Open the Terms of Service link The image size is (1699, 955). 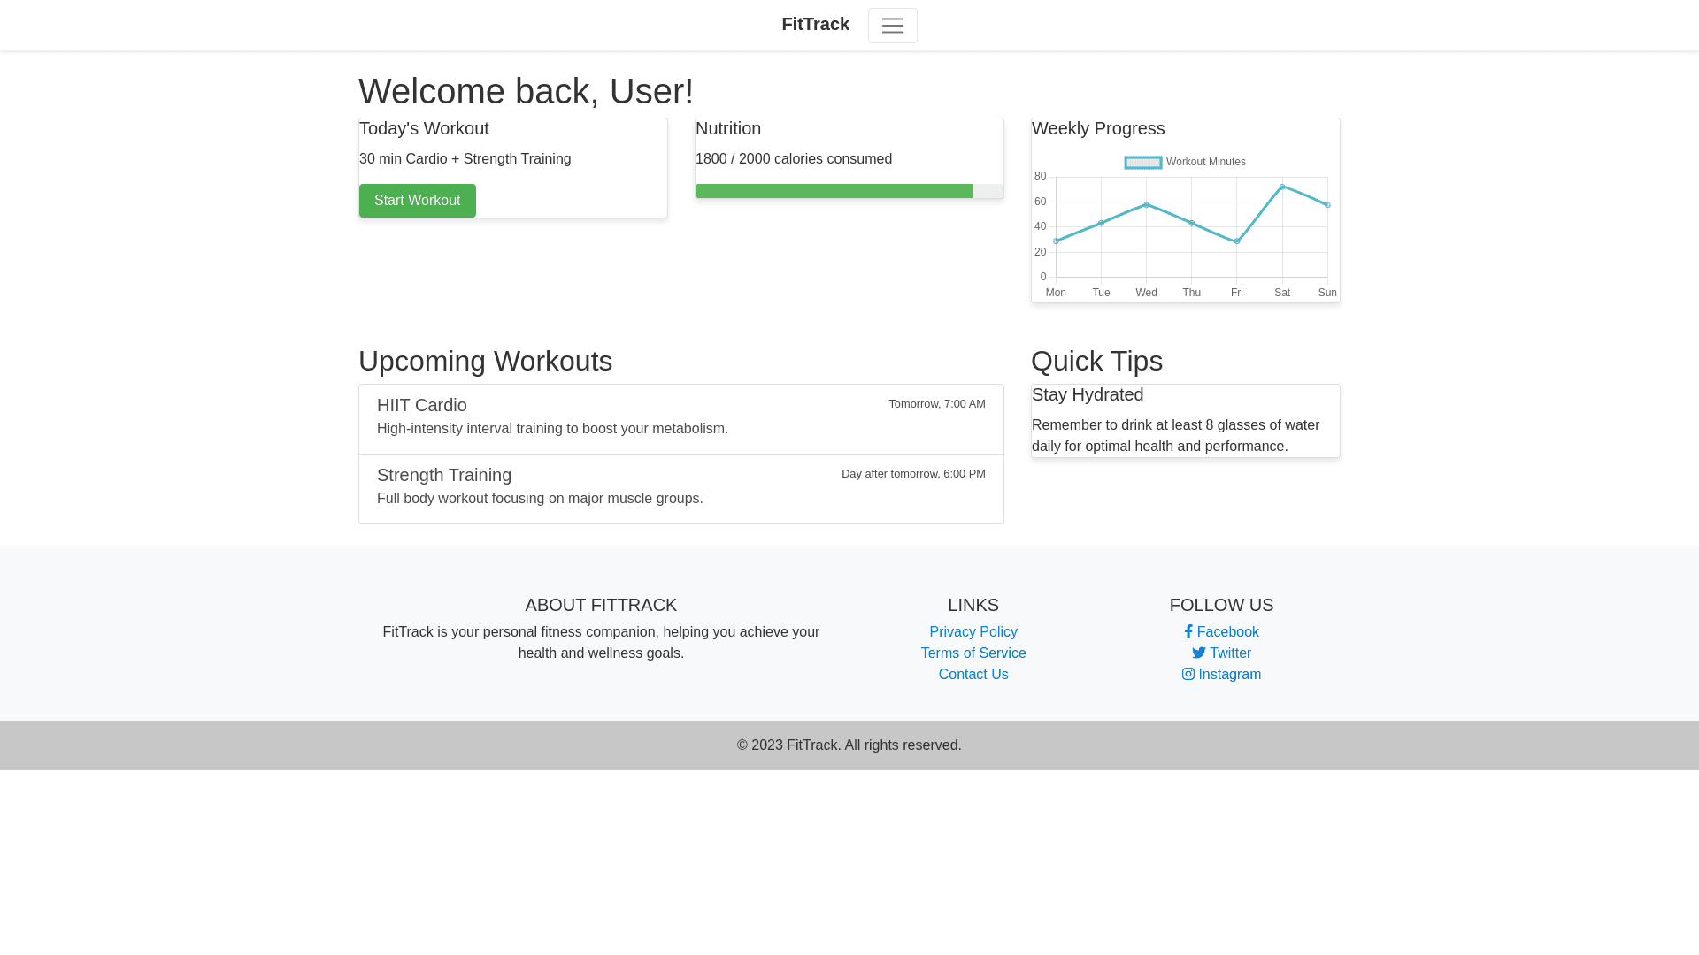973,653
